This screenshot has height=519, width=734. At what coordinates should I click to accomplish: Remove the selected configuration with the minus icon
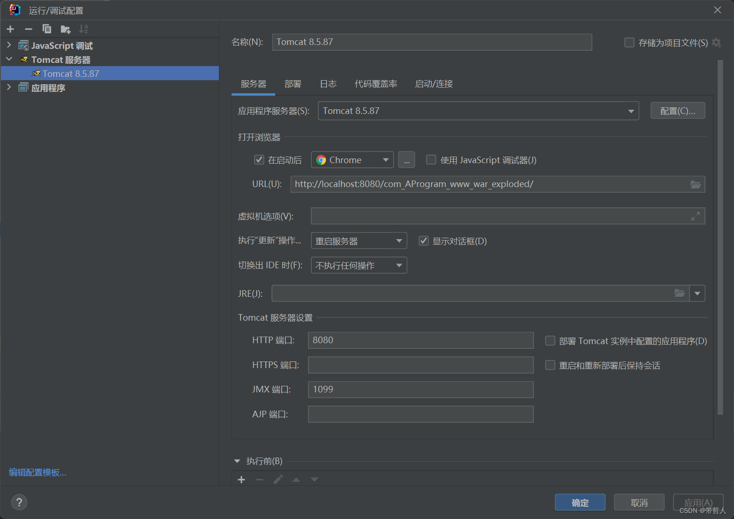tap(29, 29)
